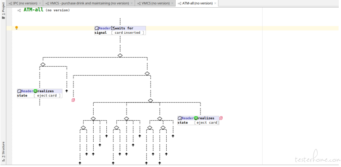Click gear icon of top Reader node
Image resolution: width=341 pixels, height=167 pixels.
[x=96, y=28]
